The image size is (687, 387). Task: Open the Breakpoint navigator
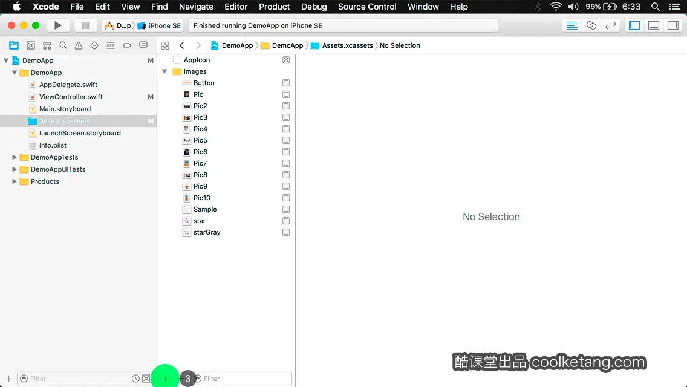127,45
